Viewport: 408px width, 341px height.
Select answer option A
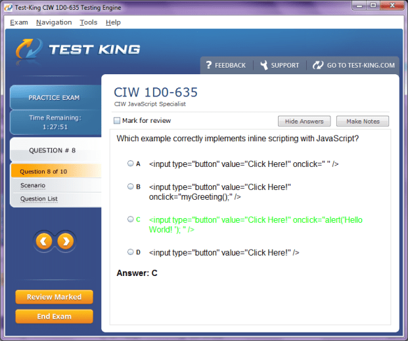130,164
